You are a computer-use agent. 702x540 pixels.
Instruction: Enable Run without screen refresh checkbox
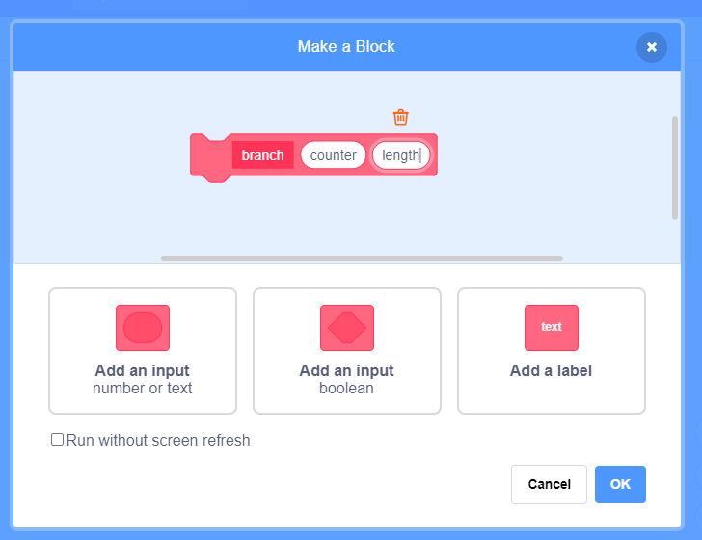click(x=58, y=440)
